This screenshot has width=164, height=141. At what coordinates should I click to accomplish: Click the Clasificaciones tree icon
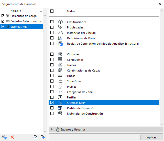[x=60, y=22]
